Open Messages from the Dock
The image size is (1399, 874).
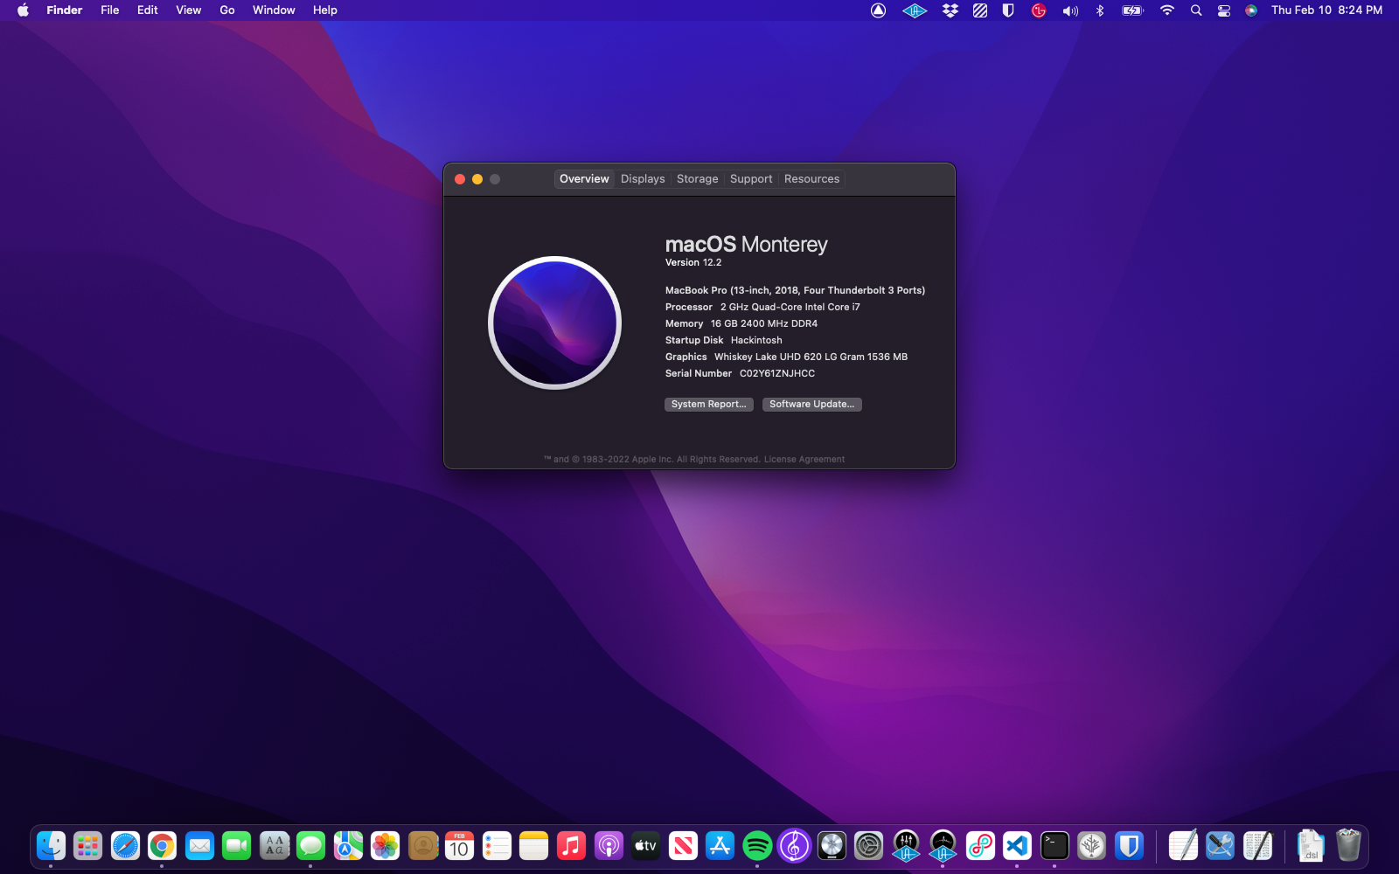click(x=310, y=845)
